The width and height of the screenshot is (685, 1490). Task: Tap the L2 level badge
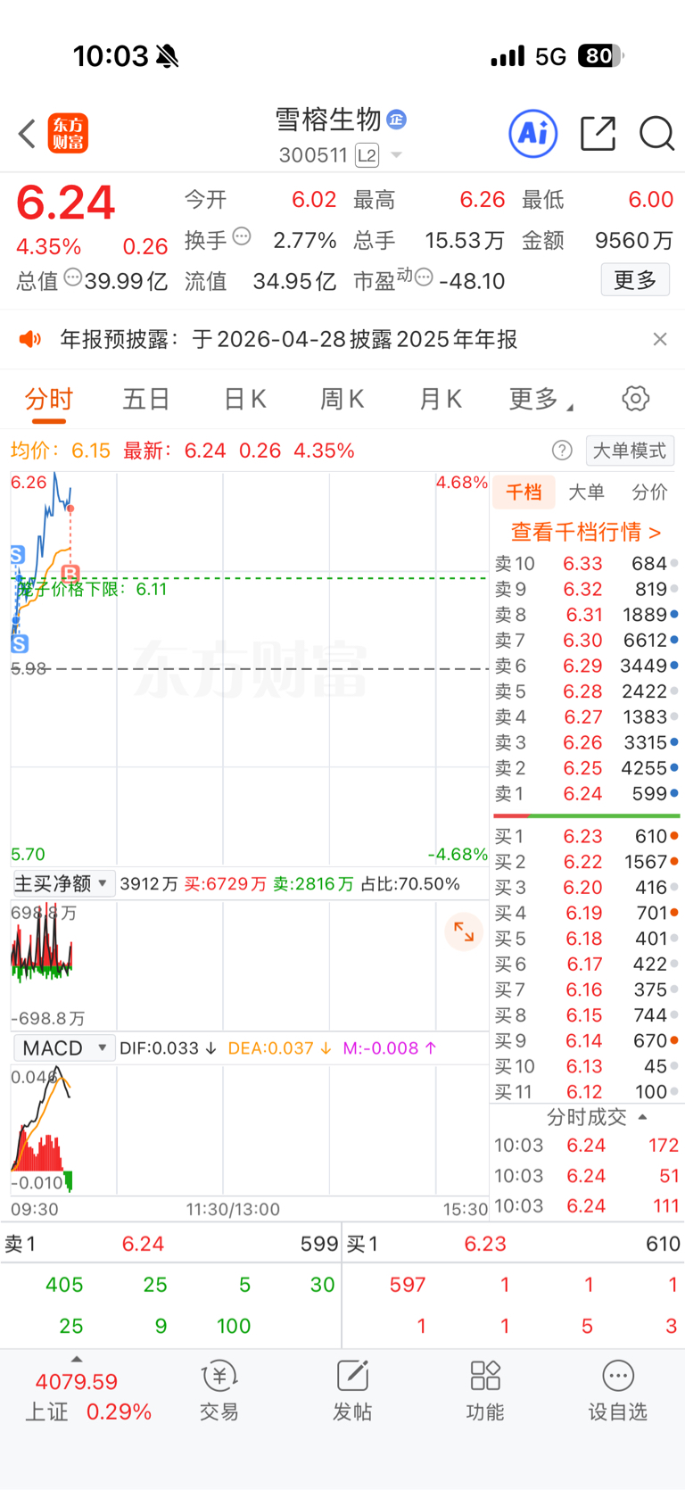(x=367, y=155)
